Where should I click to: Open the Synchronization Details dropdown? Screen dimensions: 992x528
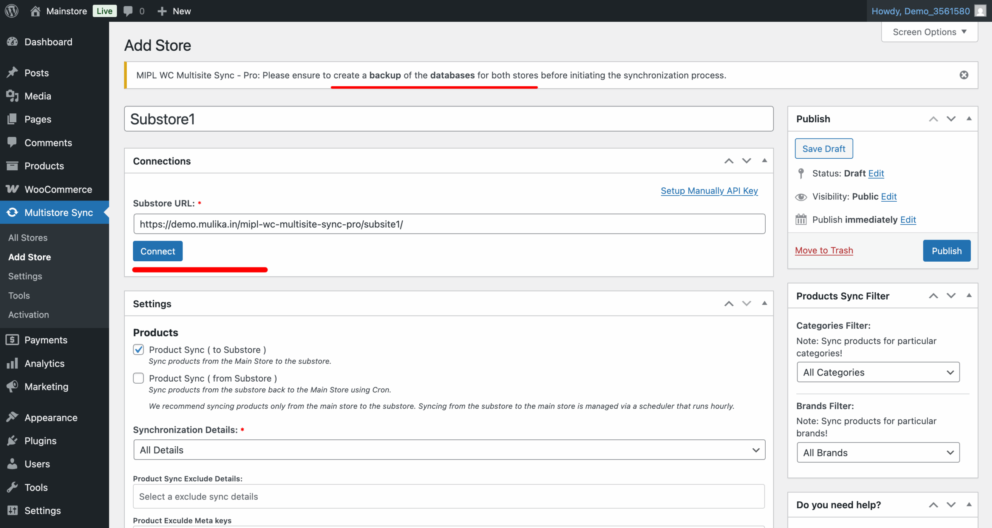(449, 450)
